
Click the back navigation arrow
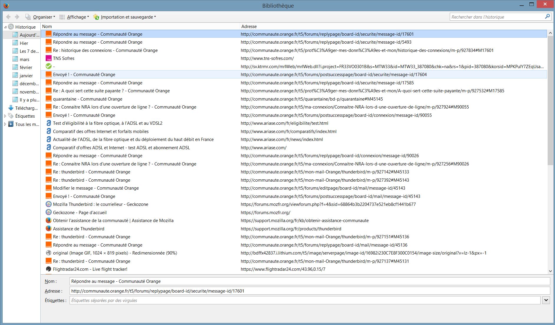point(8,17)
